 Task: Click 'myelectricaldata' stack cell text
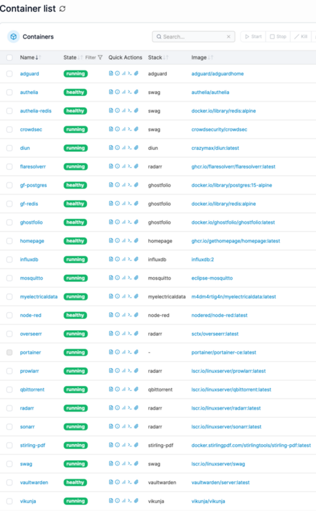pos(166,297)
